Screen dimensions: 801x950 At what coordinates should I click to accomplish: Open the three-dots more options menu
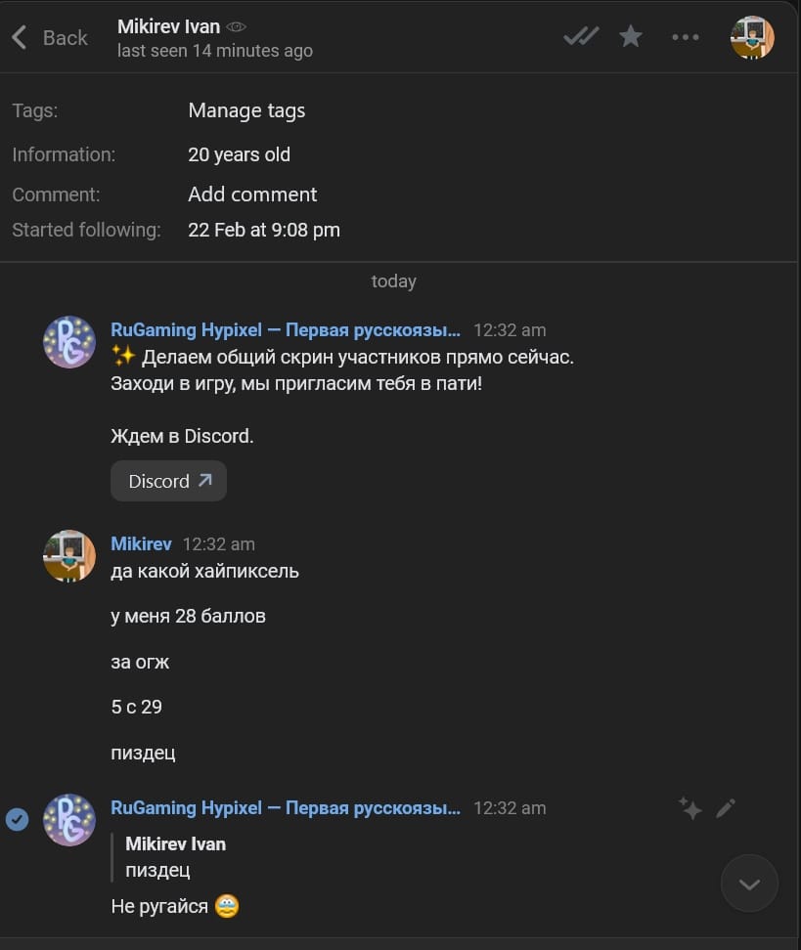pos(686,37)
